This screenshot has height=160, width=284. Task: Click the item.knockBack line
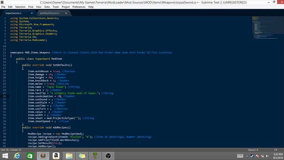point(48,81)
